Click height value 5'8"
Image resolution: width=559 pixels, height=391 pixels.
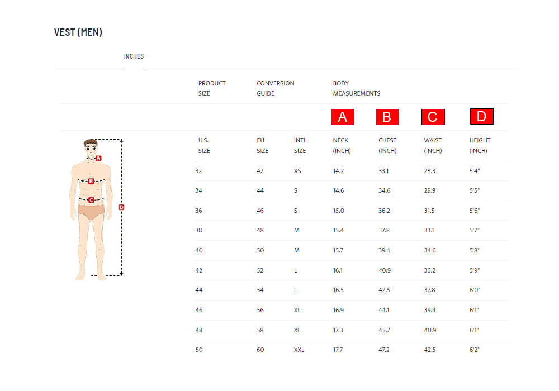[475, 250]
